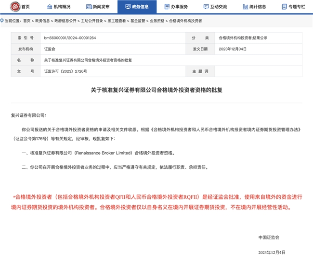Select 按主题查看 breadcrumb link
The height and width of the screenshot is (274, 313).
pyautogui.click(x=116, y=21)
